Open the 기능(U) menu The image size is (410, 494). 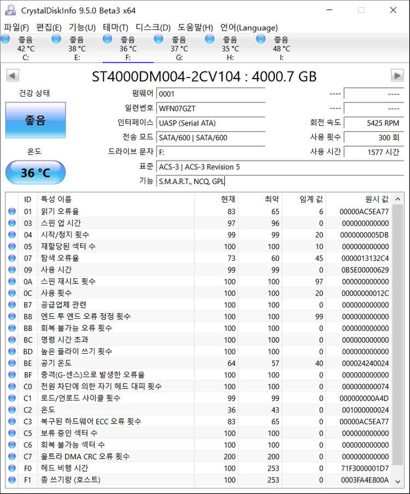pos(82,28)
